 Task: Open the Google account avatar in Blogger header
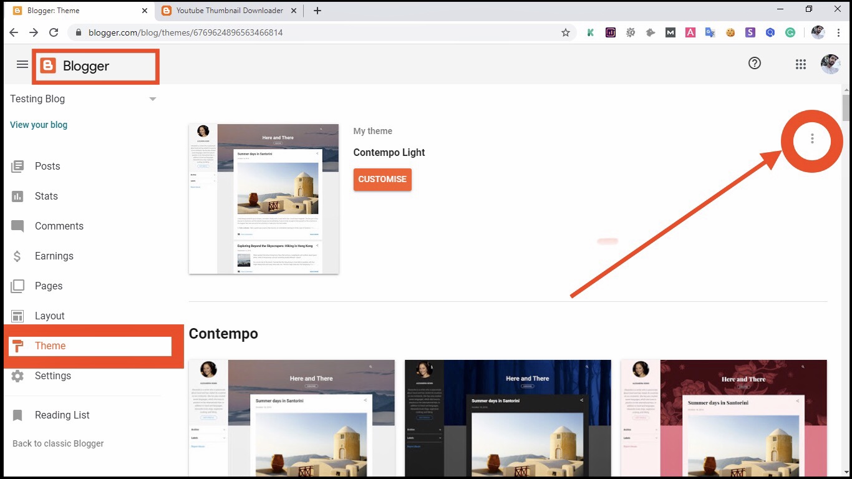click(830, 64)
